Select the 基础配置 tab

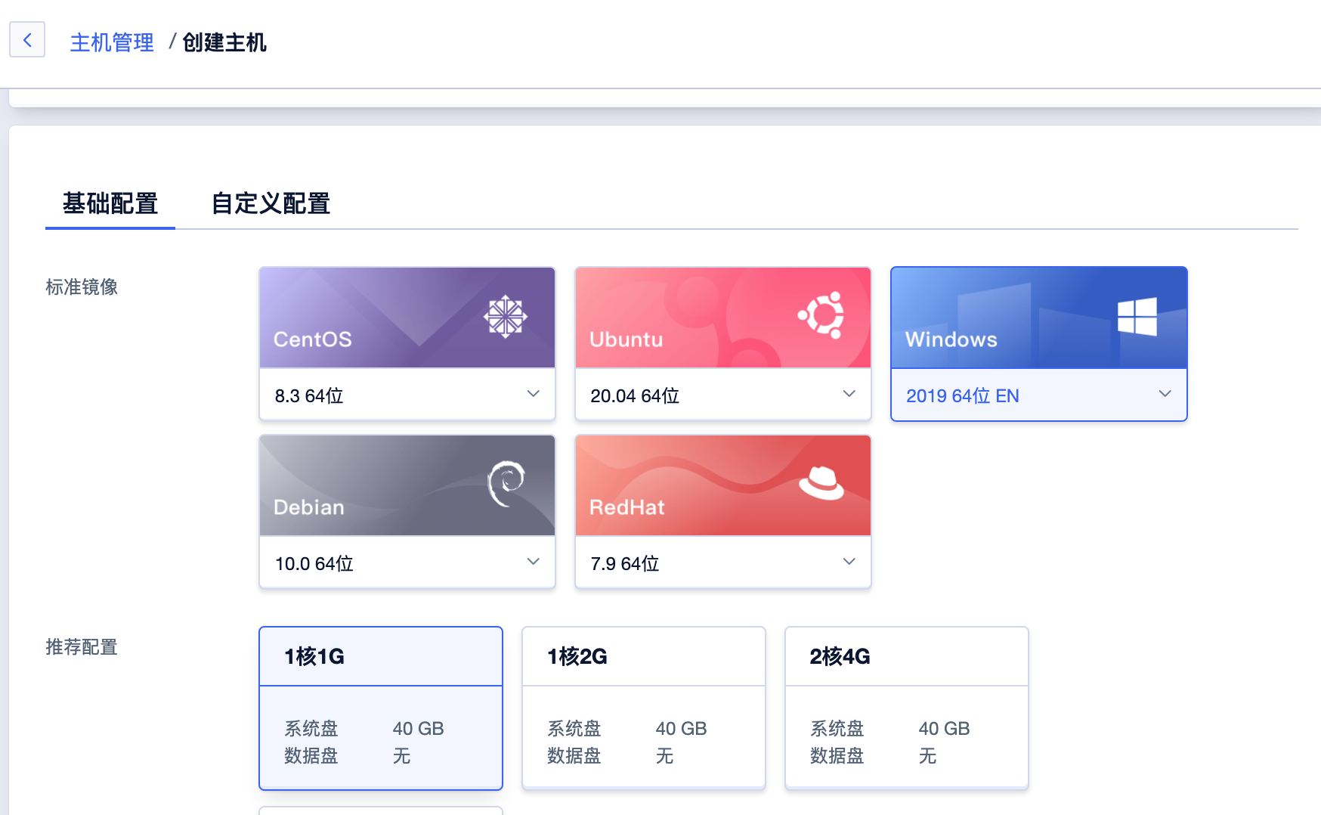coord(110,203)
